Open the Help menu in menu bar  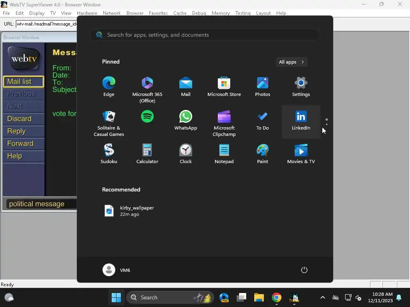tap(281, 13)
